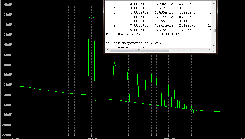245x139 pixels.
Task: Click normalized component 8.830e-07
Action: [x=189, y=17]
